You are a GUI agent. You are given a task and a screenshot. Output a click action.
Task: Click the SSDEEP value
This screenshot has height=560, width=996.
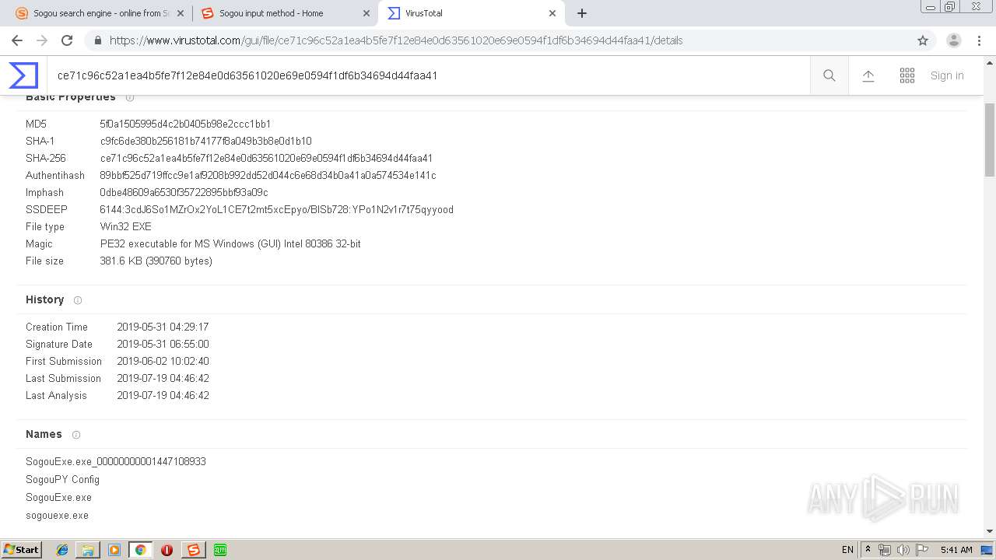pyautogui.click(x=276, y=210)
